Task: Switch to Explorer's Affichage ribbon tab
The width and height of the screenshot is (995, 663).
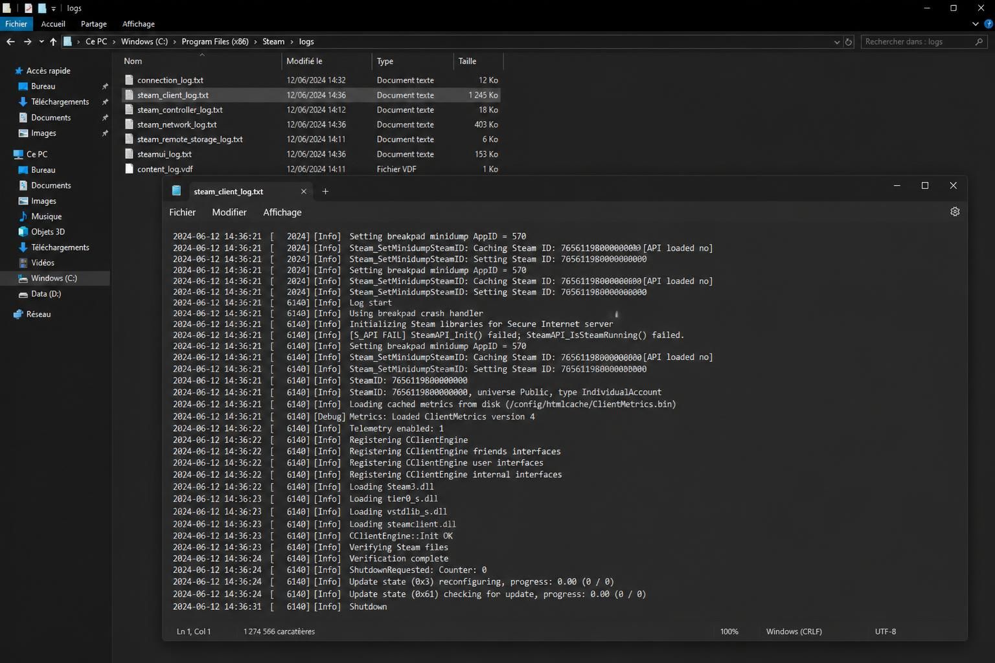Action: click(x=139, y=24)
